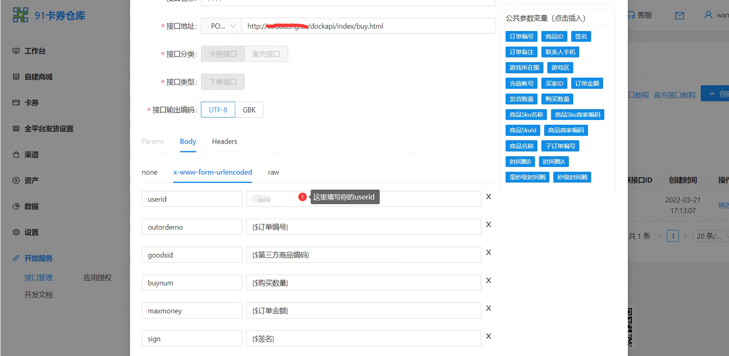Open 接口管理 submenu item
Screen dimensions: 729x356
tap(38, 278)
